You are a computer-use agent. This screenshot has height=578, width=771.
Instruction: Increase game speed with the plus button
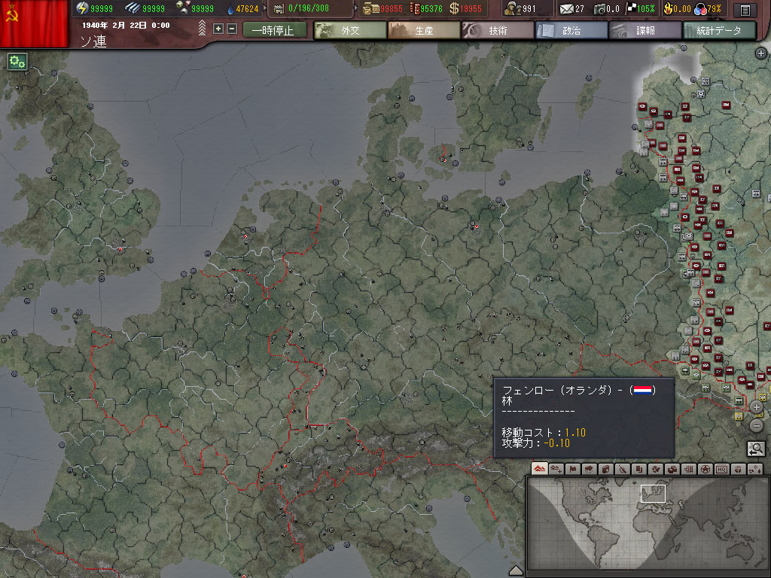(218, 29)
